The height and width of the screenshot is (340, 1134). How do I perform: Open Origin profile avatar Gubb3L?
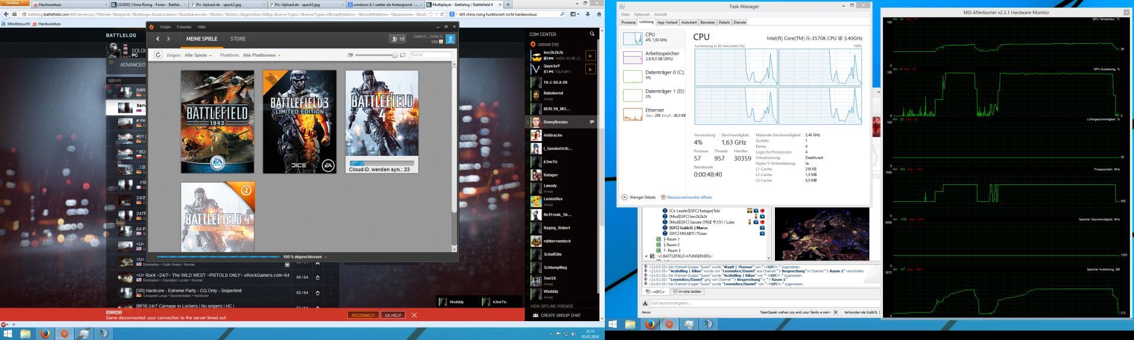pyautogui.click(x=450, y=39)
